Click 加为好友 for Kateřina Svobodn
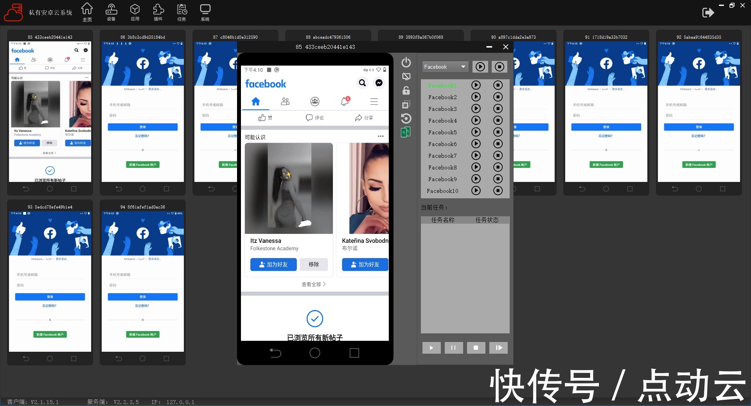 (x=365, y=264)
